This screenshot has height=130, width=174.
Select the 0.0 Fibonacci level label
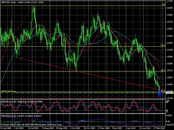[163, 4]
